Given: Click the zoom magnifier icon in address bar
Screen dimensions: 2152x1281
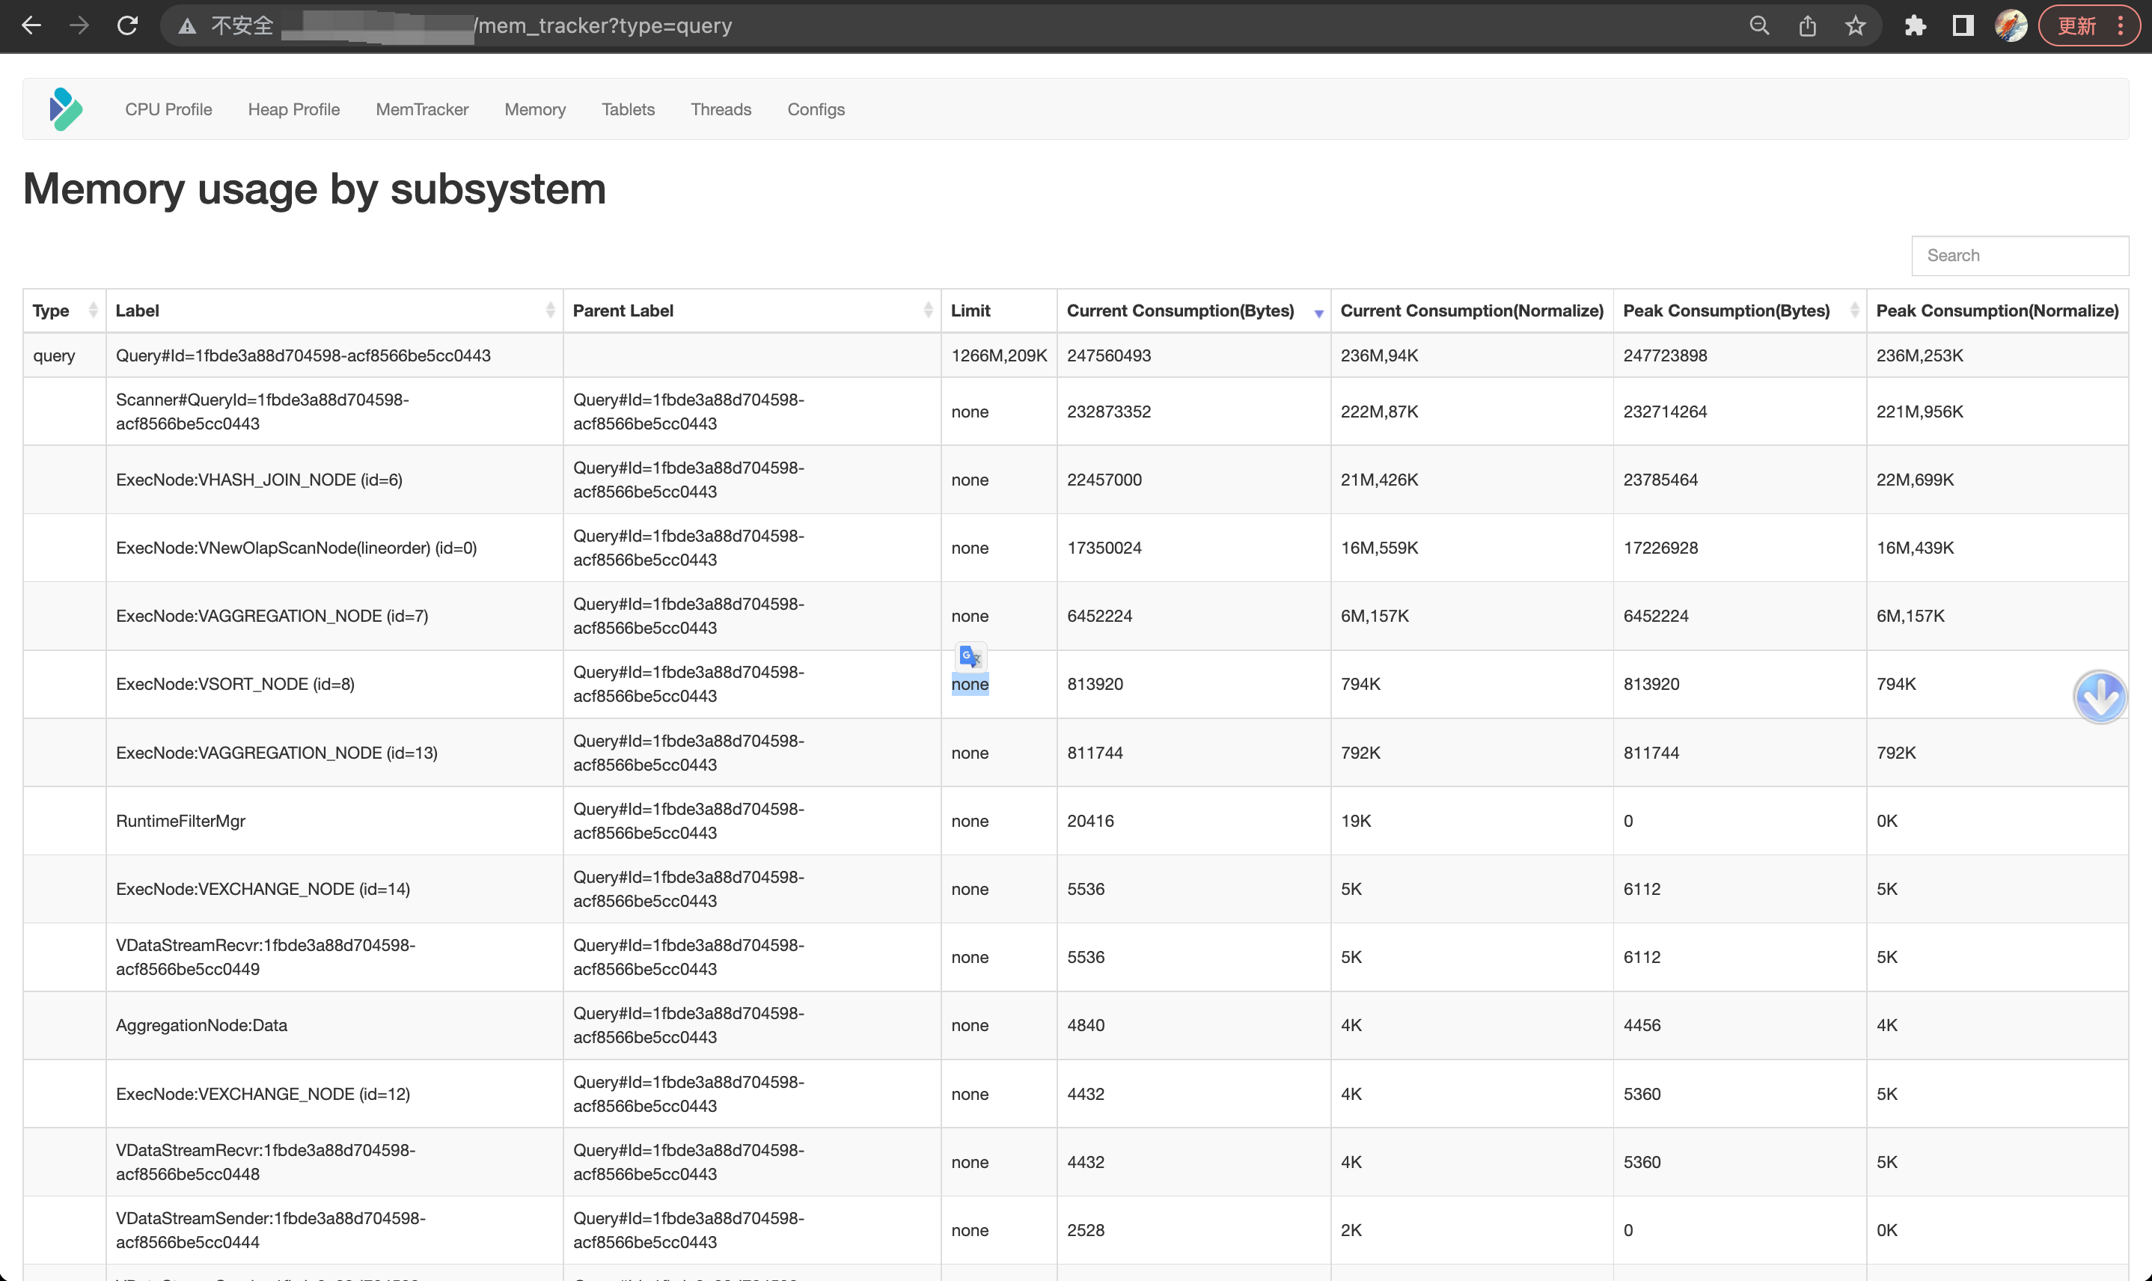Looking at the screenshot, I should pyautogui.click(x=1758, y=26).
